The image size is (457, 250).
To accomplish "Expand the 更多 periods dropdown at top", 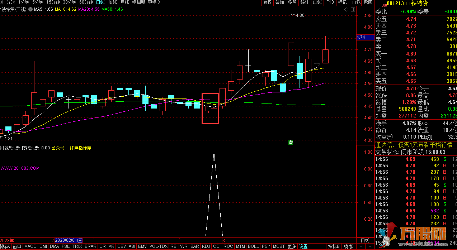I will [154, 2].
